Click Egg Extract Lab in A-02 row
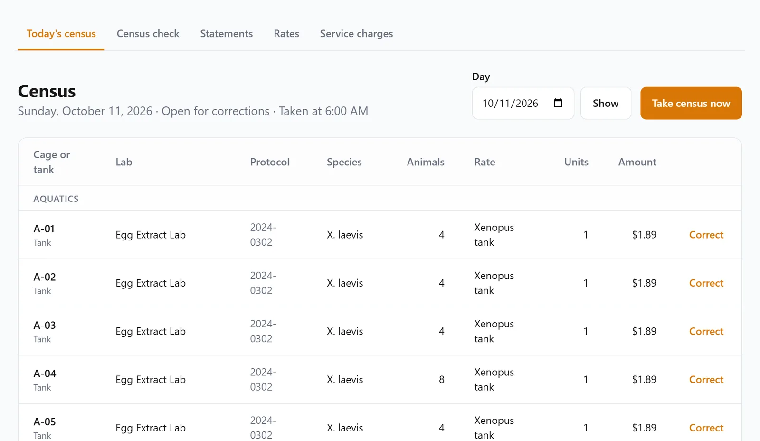Screen dimensions: 760x441 tap(151, 283)
